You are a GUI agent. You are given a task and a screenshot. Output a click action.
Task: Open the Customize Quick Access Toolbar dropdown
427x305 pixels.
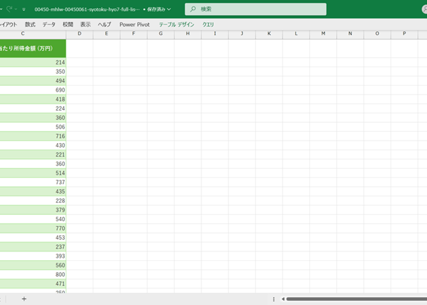click(x=24, y=9)
